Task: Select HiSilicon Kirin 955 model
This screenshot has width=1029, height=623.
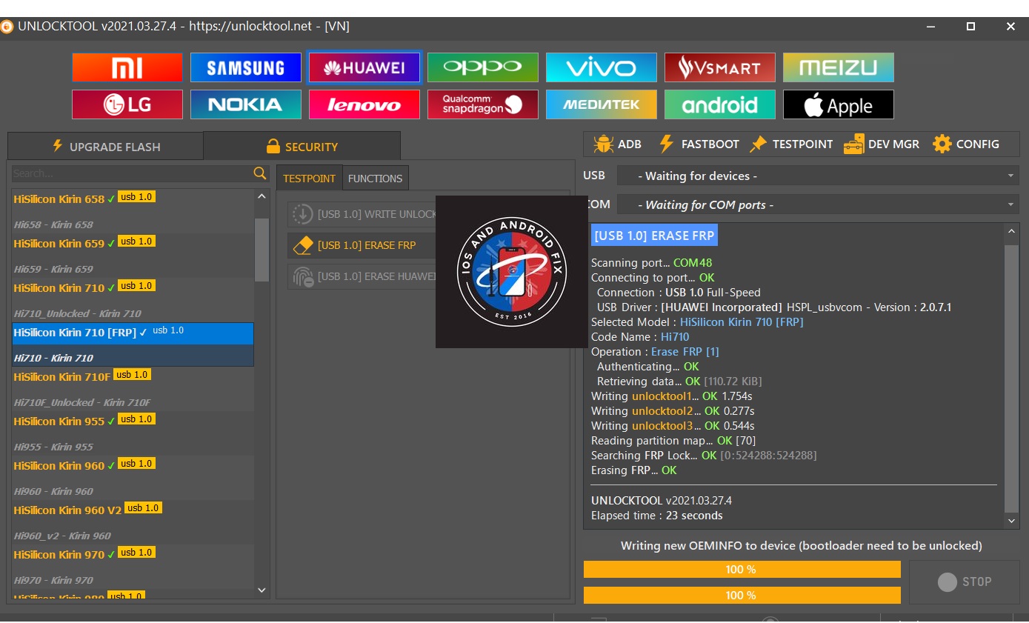Action: tap(133, 433)
